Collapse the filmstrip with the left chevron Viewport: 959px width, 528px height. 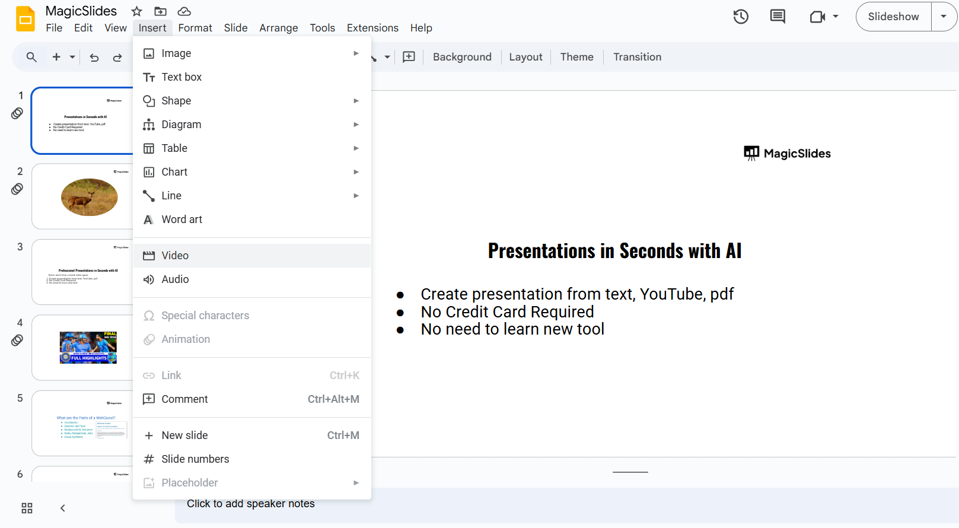[63, 508]
